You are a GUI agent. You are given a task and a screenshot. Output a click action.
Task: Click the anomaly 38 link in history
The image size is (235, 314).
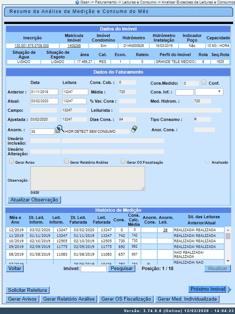click(x=165, y=230)
